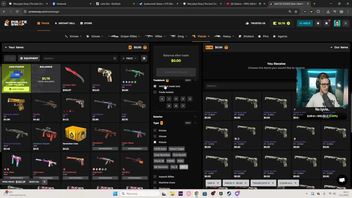This screenshot has width=352, height=198.
Task: Open the Agents category
Action: (x=280, y=36)
